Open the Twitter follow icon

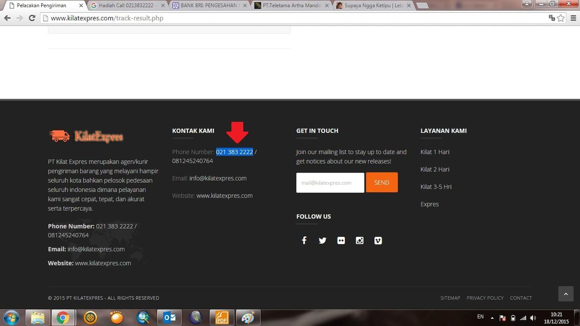tap(323, 240)
